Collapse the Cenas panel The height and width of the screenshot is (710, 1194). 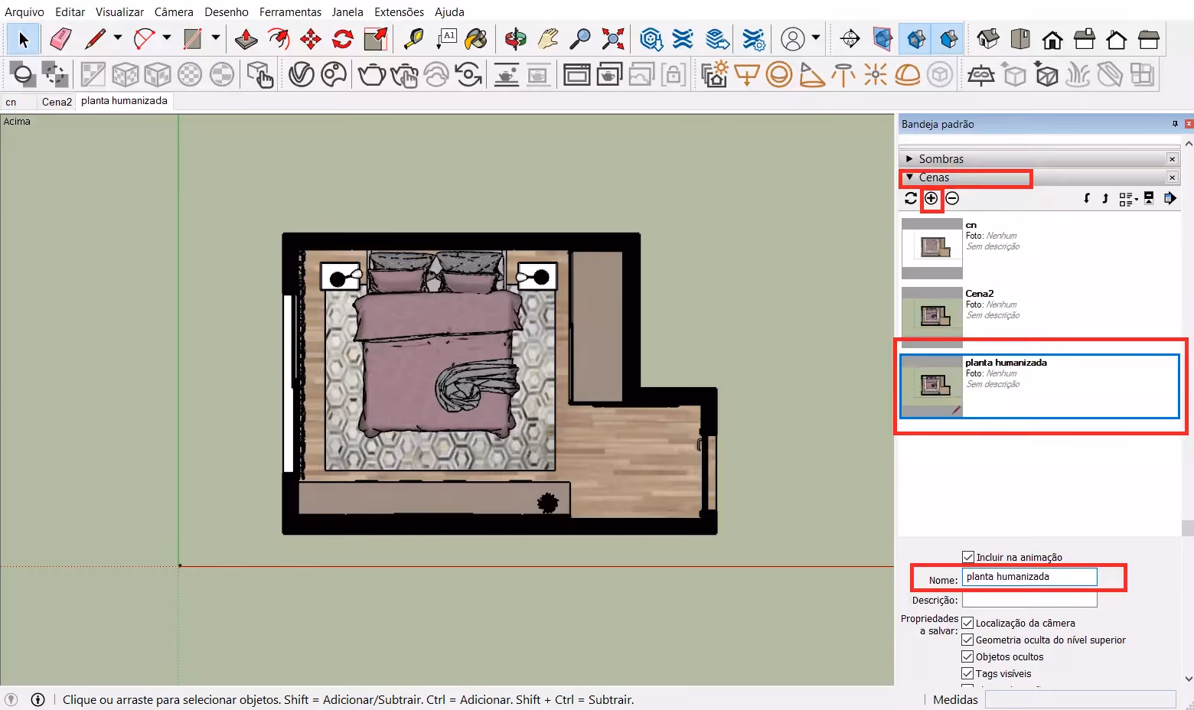point(909,177)
